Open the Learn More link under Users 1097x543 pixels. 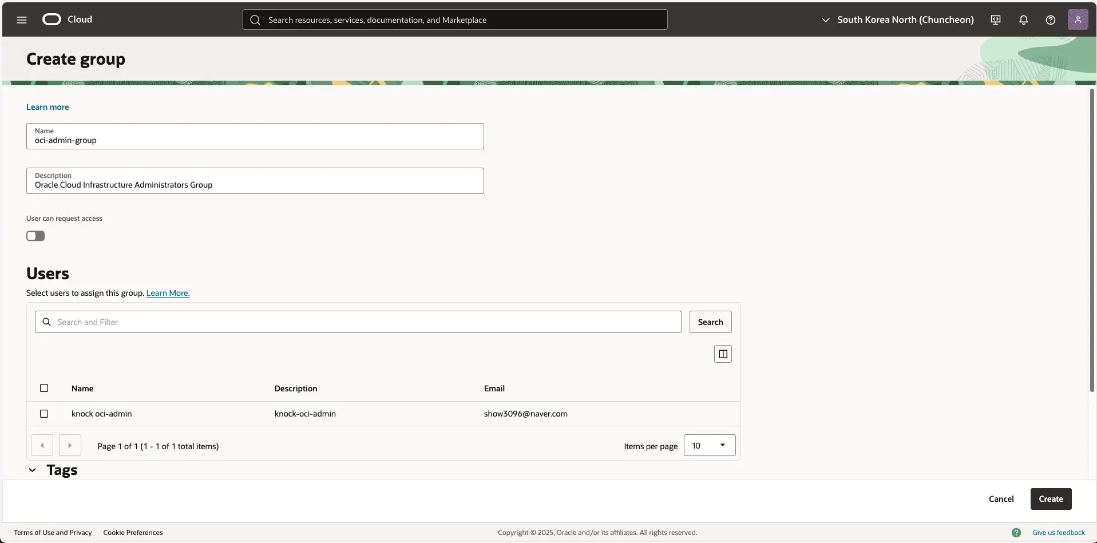(168, 292)
